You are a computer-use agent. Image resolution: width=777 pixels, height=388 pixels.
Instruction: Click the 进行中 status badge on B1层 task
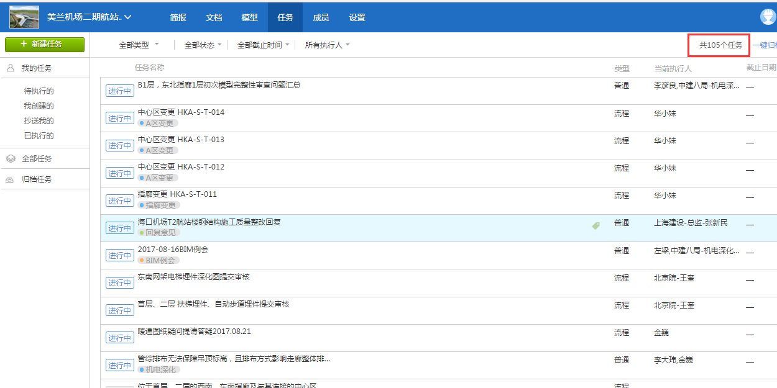click(119, 90)
